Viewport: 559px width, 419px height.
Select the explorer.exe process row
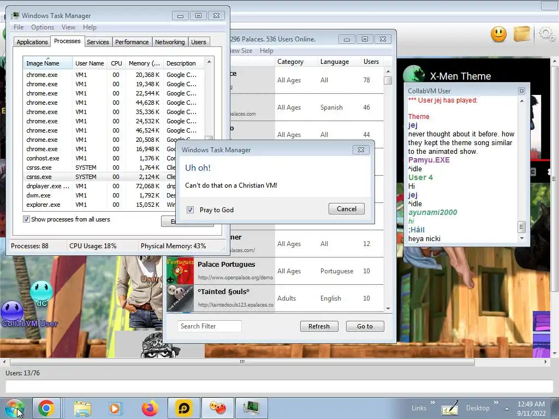pos(100,205)
